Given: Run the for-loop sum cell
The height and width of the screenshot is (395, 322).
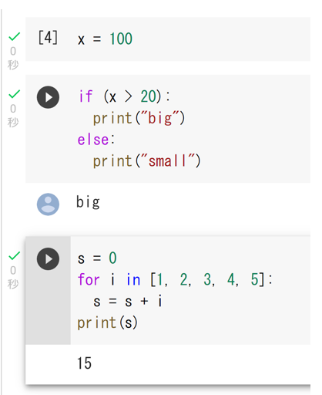Looking at the screenshot, I should [48, 258].
